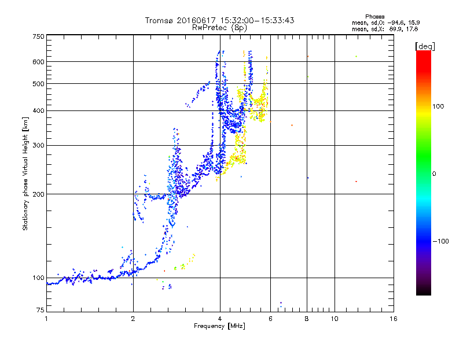The image size is (463, 347).
Task: Click the y-axis label '600'
Action: click(x=38, y=62)
